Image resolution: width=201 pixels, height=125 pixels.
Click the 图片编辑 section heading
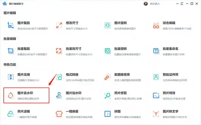10,13
